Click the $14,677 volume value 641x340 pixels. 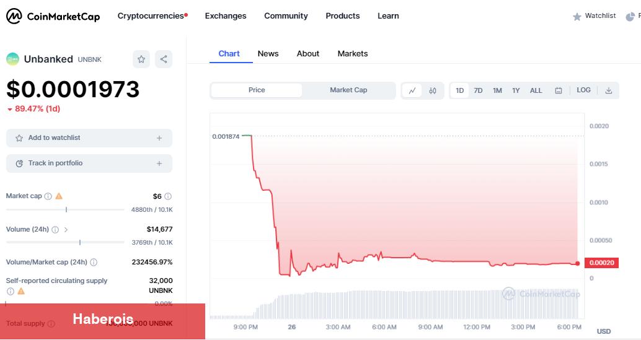159,229
